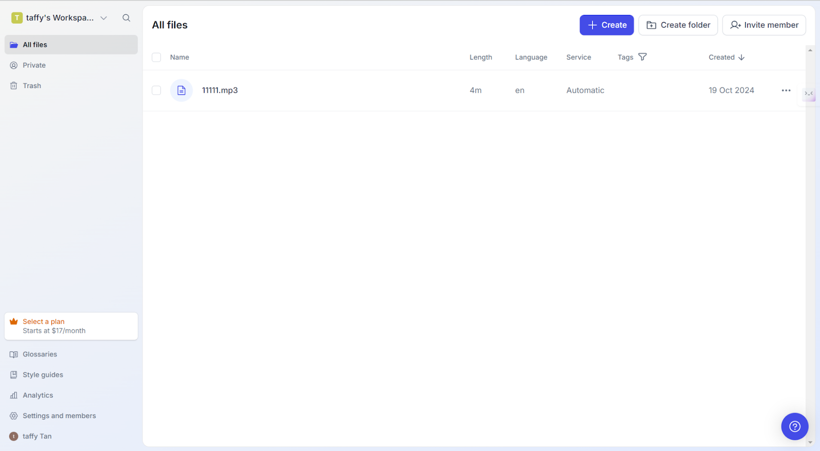Open Glossaries in the sidebar
Image resolution: width=820 pixels, height=451 pixels.
[71, 354]
